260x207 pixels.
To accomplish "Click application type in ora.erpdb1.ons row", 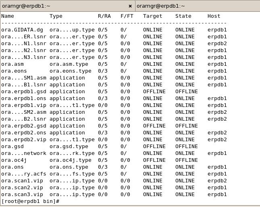I will point(67,98).
